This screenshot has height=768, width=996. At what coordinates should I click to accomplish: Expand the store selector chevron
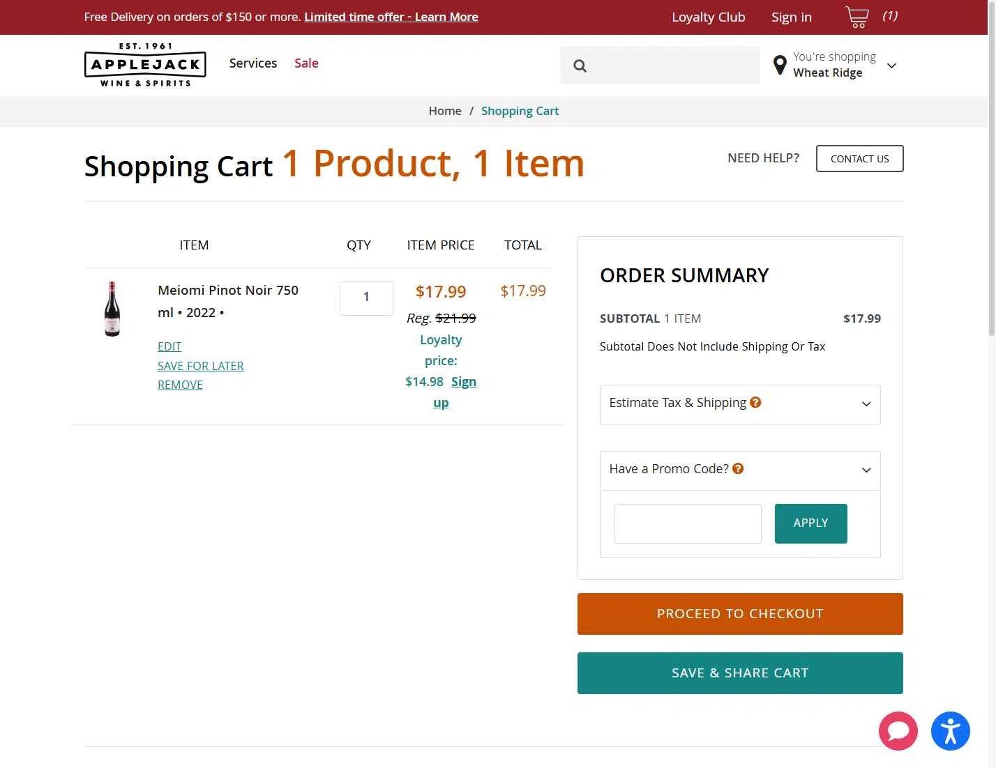click(891, 66)
